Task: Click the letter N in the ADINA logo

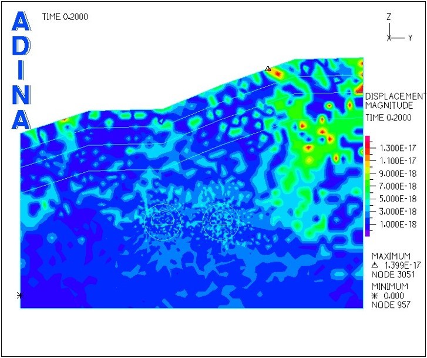Action: click(x=20, y=94)
